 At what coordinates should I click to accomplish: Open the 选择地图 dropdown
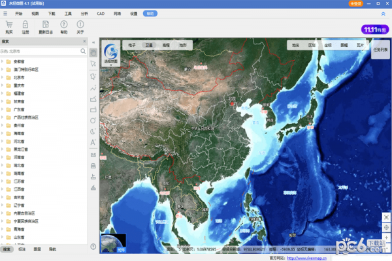[111, 54]
